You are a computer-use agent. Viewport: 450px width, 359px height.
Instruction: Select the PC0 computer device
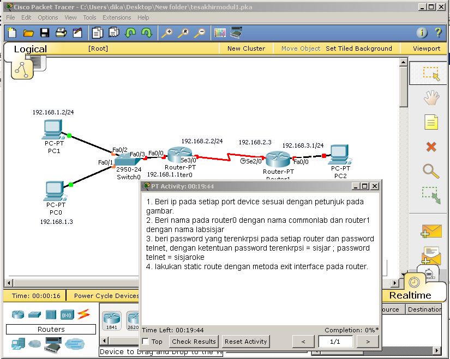pyautogui.click(x=55, y=191)
